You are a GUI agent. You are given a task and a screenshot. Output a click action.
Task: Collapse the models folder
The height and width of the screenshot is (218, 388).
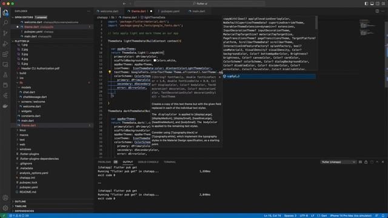(26, 87)
